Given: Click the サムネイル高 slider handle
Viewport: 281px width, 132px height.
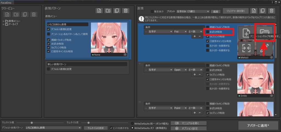Looking at the screenshot, I should tap(89, 123).
